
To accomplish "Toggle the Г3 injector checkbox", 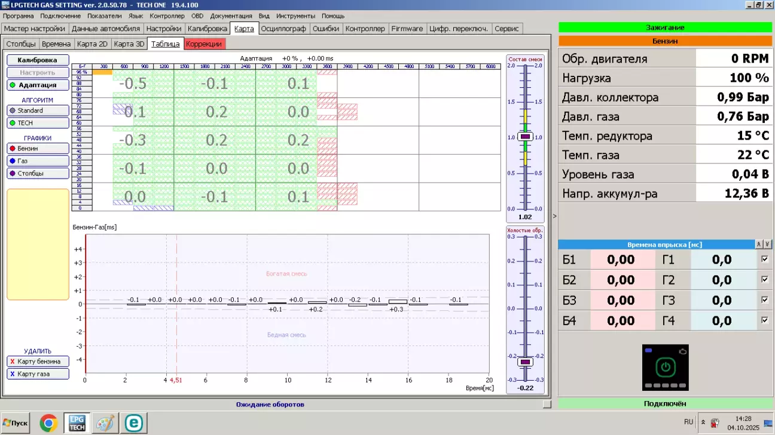I will (x=764, y=300).
